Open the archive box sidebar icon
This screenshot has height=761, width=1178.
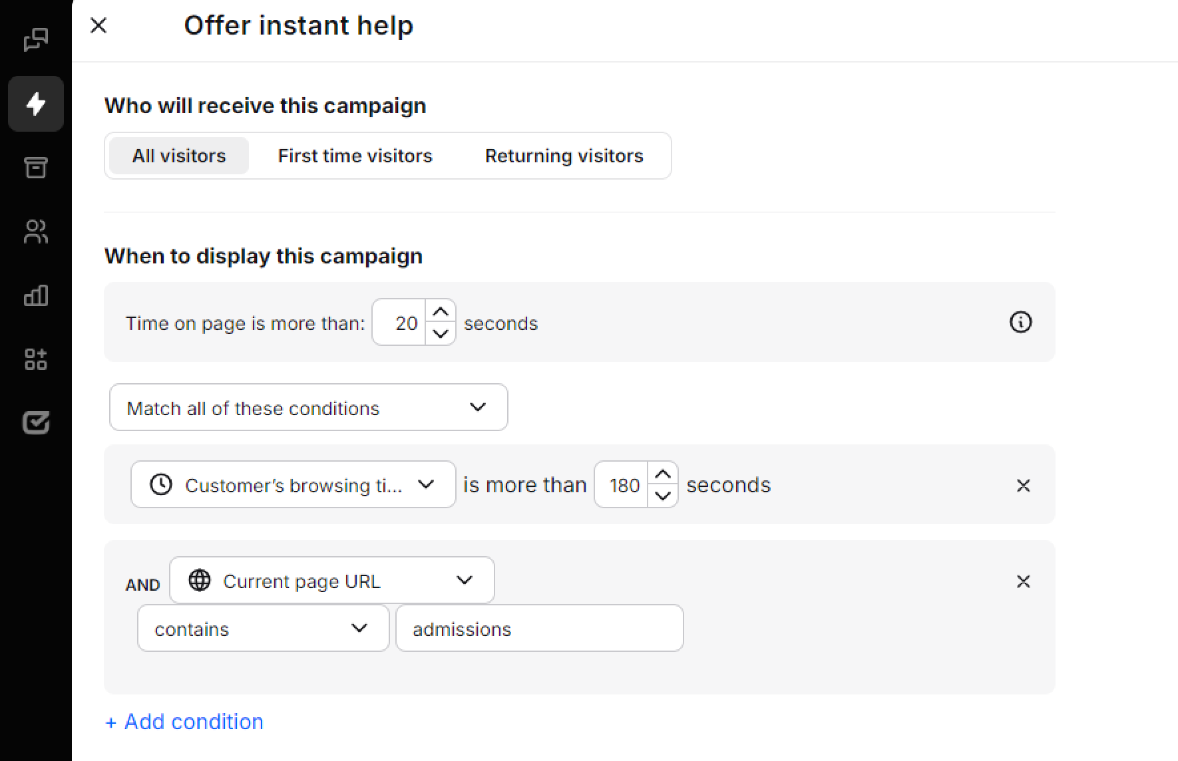tap(36, 168)
